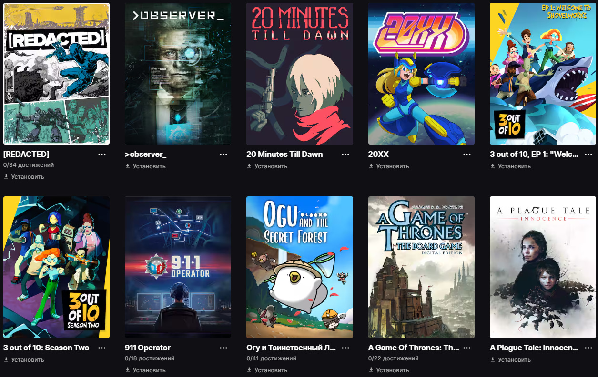Click the 3 out of 10: Season Two title

pyautogui.click(x=46, y=348)
